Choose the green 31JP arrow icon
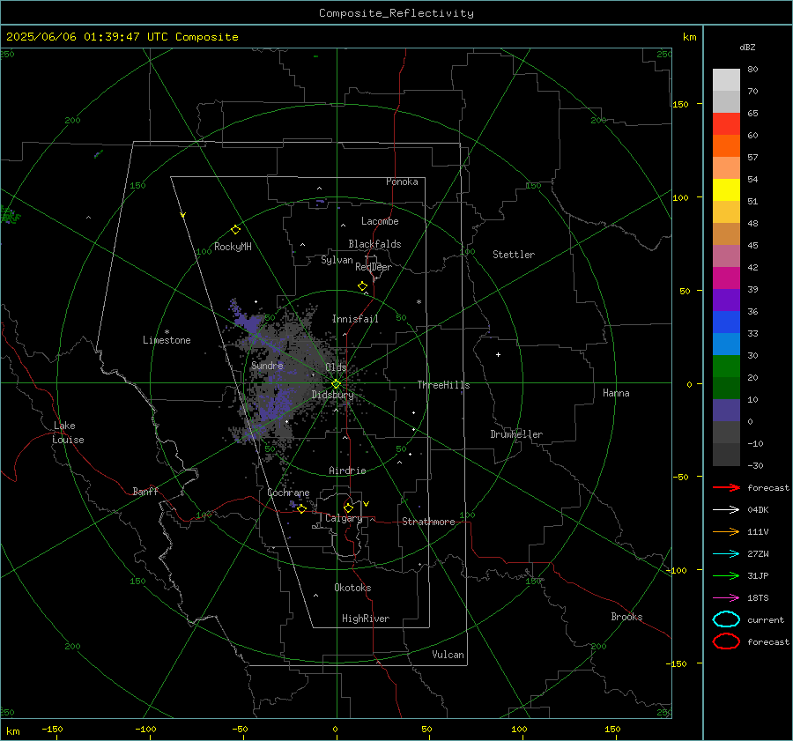 tap(726, 575)
